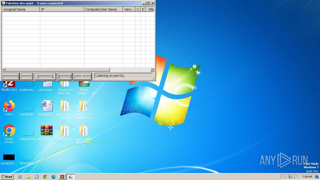This screenshot has height=180, width=320.
Task: Open Action Center flag icon
Action: pos(296,177)
